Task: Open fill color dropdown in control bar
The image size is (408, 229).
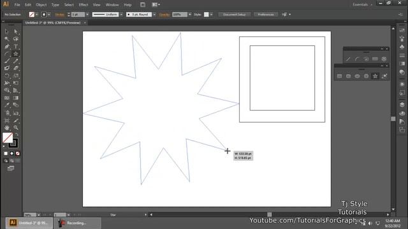Action: (x=37, y=15)
